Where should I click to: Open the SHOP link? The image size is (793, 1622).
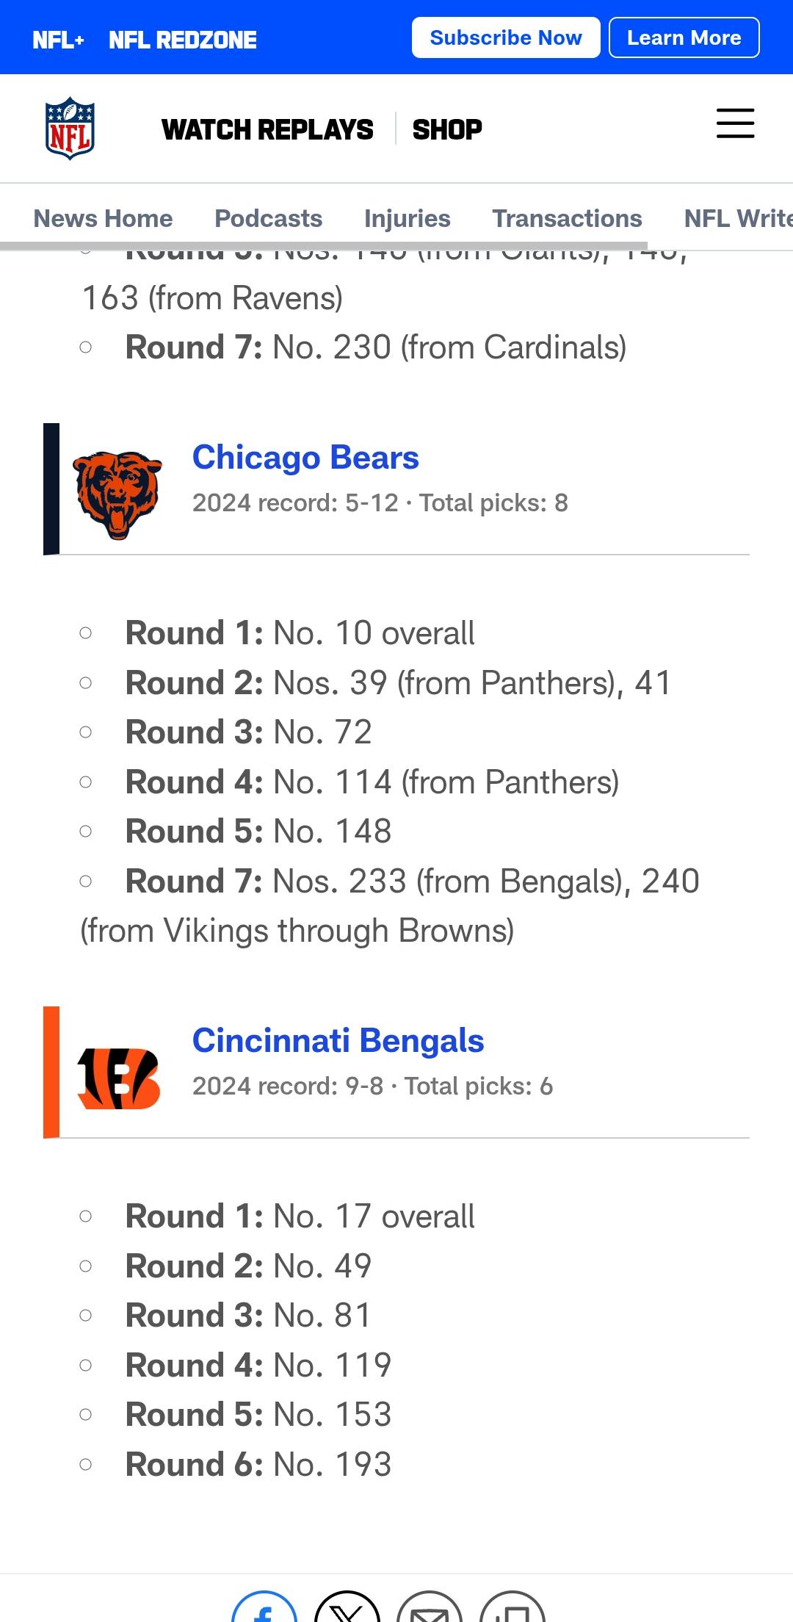coord(447,129)
